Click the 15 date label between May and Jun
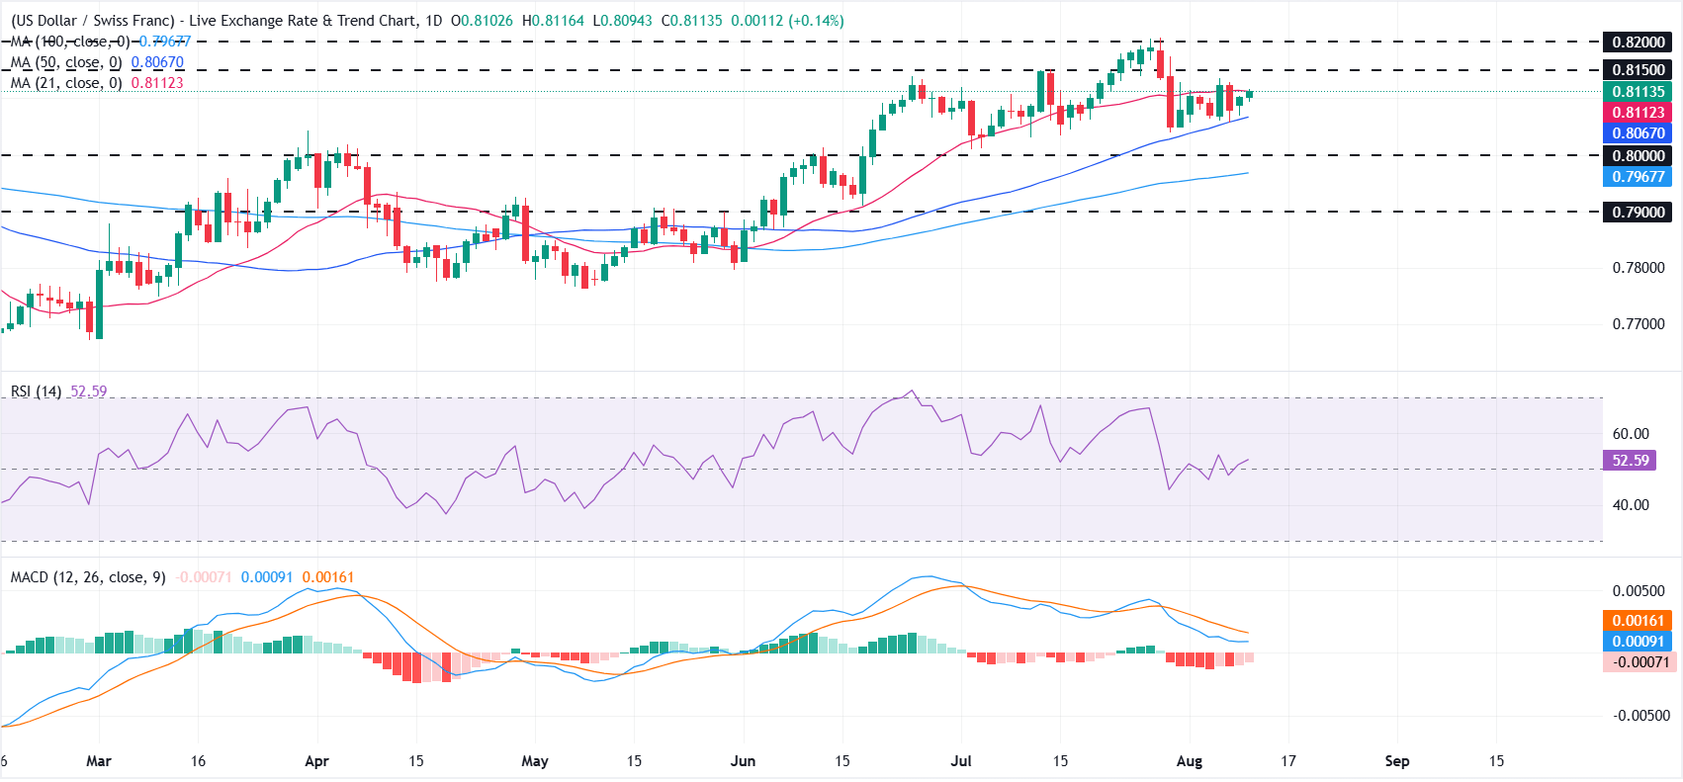The image size is (1683, 782). tap(634, 761)
